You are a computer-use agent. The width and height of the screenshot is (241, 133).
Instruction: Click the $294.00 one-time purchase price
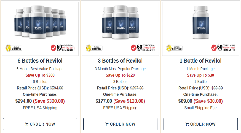click(23, 101)
